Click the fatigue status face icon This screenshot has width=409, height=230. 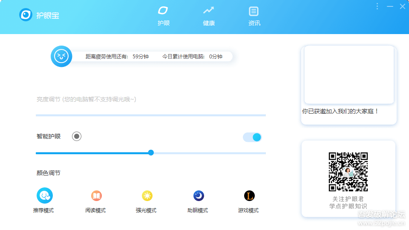click(x=61, y=56)
